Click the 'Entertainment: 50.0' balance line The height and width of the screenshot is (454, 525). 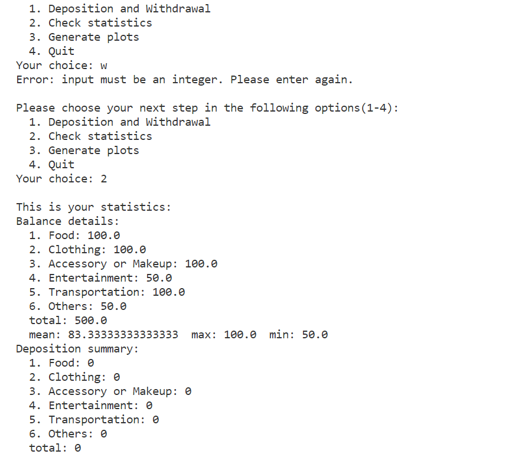[x=100, y=278]
